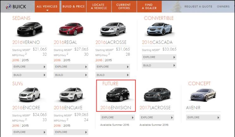The height and width of the screenshot is (137, 235).
Task: Explore the Avenir concept
Action: (203, 117)
